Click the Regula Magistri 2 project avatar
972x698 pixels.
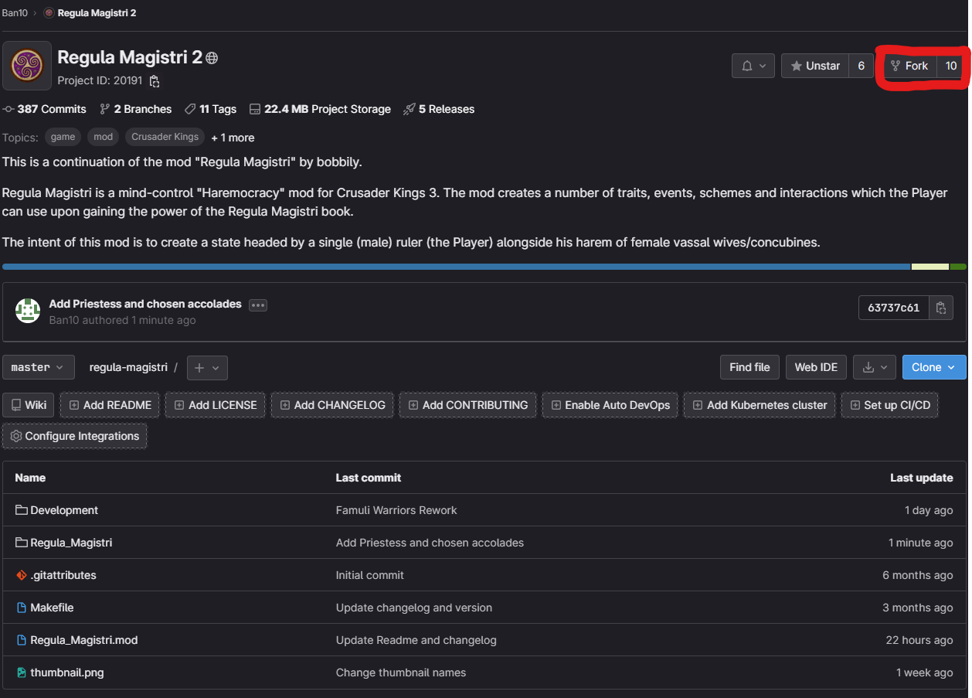(x=27, y=66)
